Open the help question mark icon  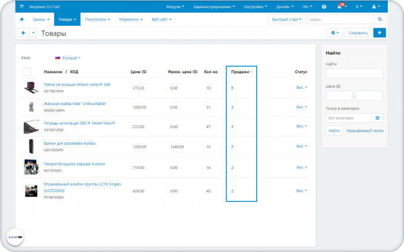pyautogui.click(x=324, y=7)
